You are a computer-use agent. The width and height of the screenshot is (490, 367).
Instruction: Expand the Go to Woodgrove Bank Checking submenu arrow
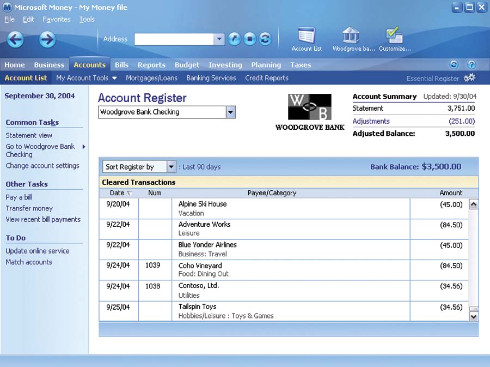click(84, 147)
